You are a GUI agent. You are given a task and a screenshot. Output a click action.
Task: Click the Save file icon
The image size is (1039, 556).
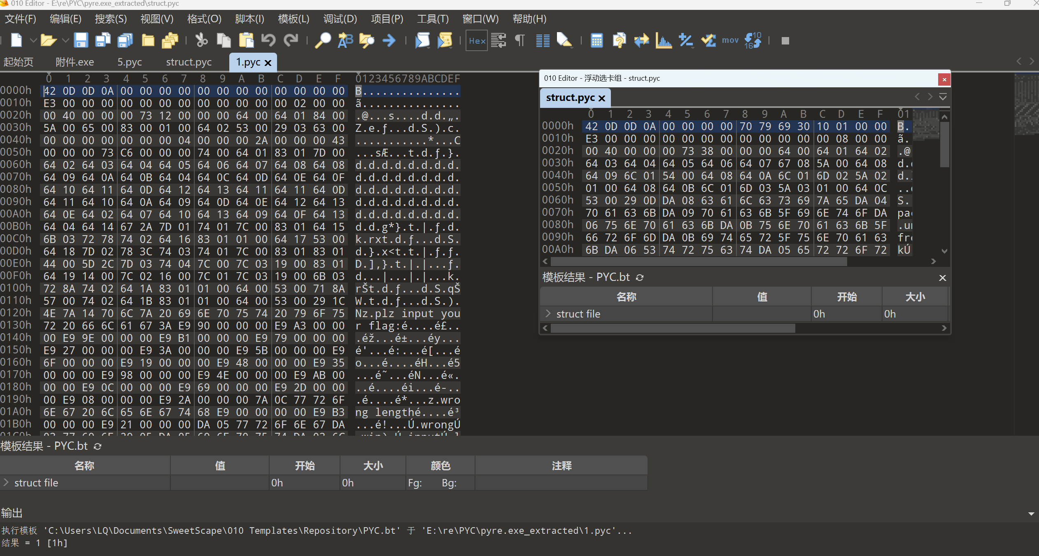81,40
